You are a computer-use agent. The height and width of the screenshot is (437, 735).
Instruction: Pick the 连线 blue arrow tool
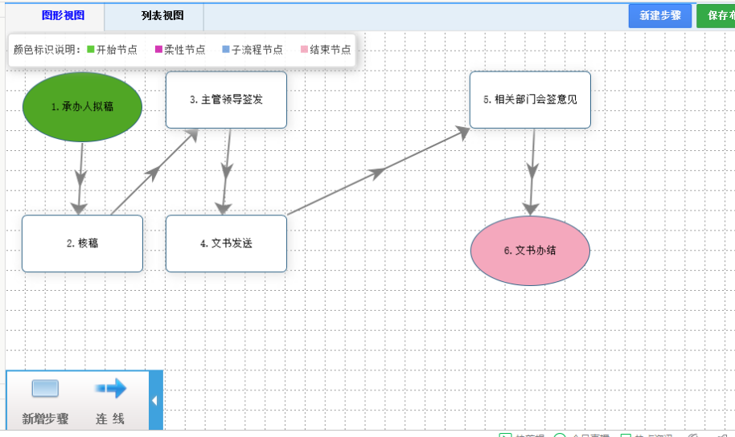(110, 390)
